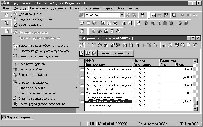Select Вывести по одному объекту расчета
The width and height of the screenshot is (203, 127).
tap(45, 51)
